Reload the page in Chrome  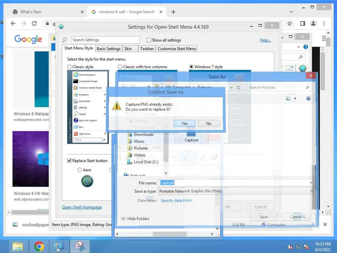coord(34,23)
